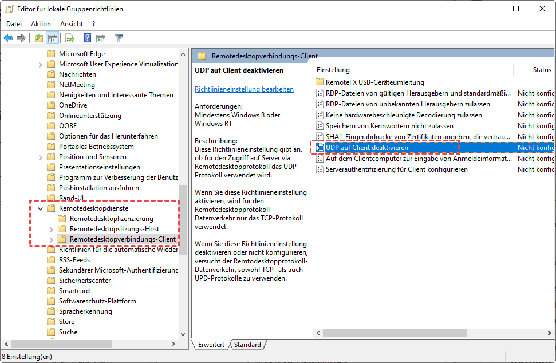Open the Ansicht menu
556x363 pixels.
point(72,24)
